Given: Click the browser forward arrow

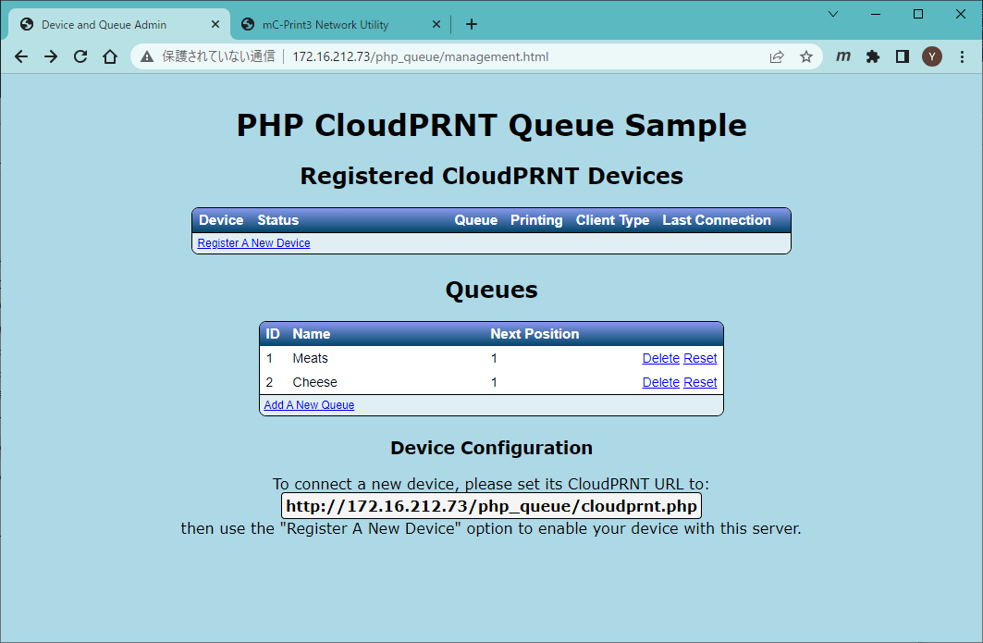Looking at the screenshot, I should click(51, 56).
